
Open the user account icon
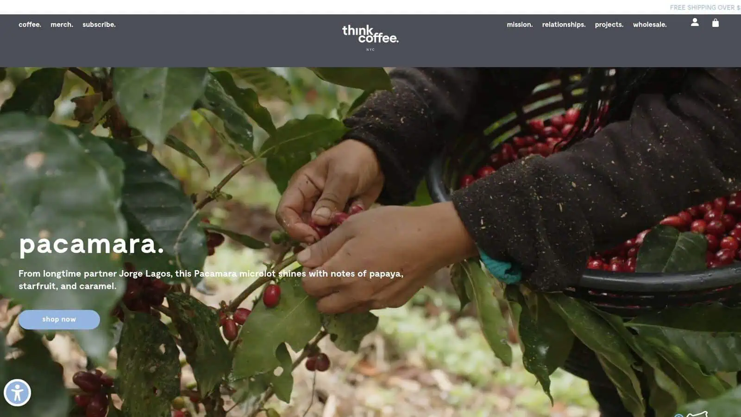coord(695,22)
